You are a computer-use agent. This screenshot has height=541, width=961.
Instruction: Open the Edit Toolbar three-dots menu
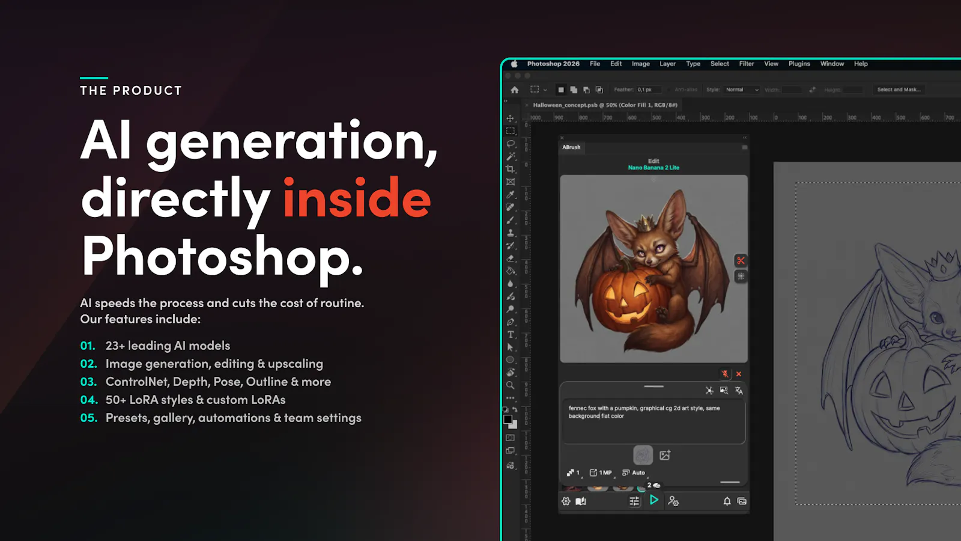point(511,398)
